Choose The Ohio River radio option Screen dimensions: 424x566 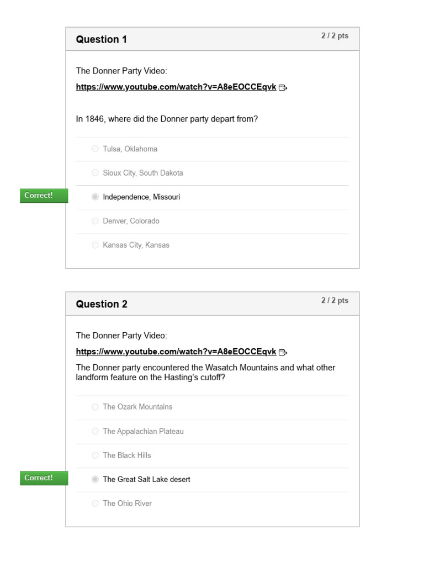96,504
